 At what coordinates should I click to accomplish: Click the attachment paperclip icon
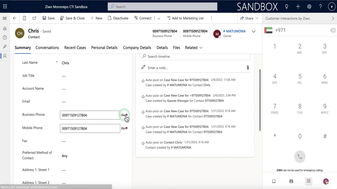(x=248, y=67)
